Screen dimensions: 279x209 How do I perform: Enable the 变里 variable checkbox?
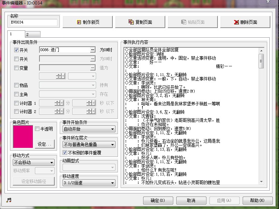pos(16,68)
